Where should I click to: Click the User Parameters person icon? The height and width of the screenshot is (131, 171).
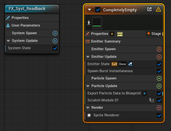click(8, 25)
